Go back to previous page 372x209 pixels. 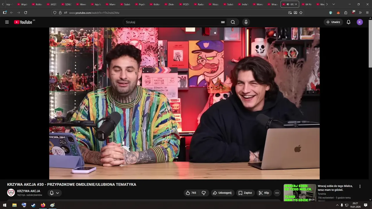12,13
